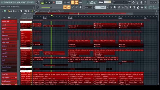
Task: Open the OPTIONS menu
Action: [23, 2]
